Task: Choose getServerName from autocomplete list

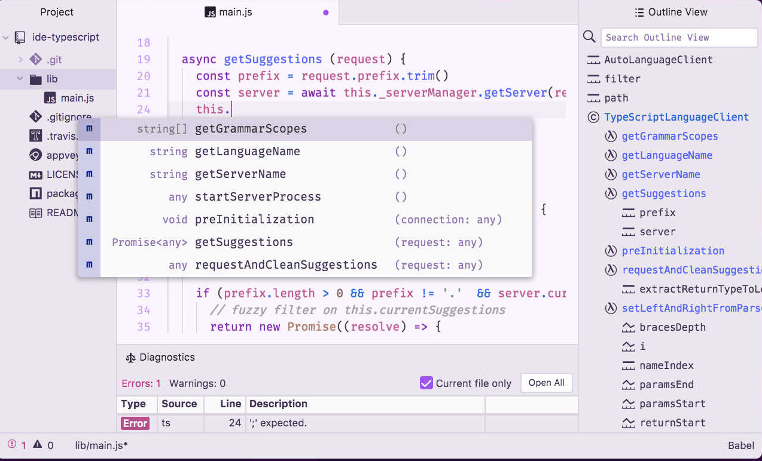Action: [305, 174]
